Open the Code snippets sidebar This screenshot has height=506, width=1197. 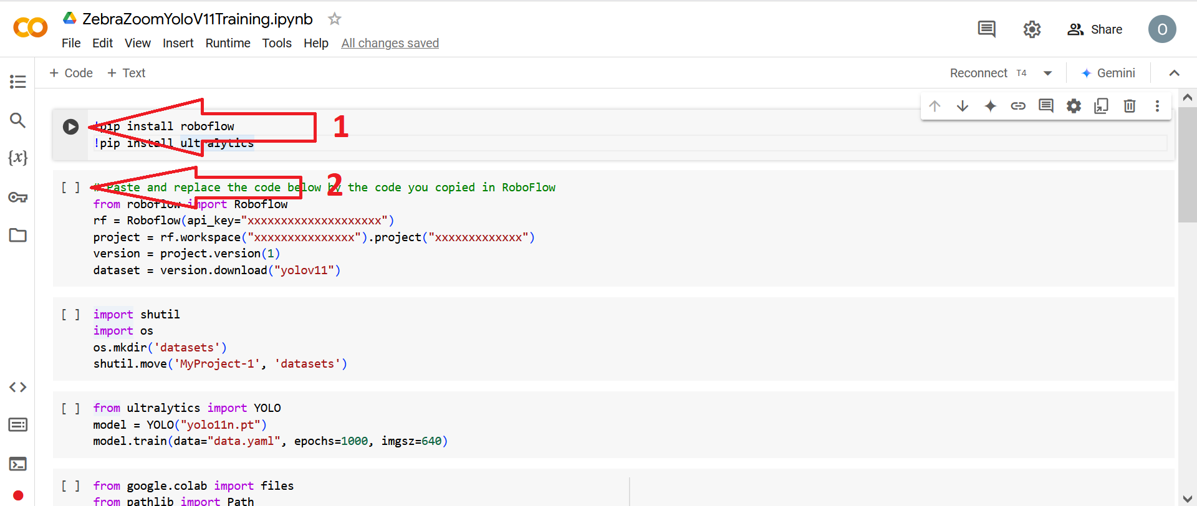(x=18, y=387)
